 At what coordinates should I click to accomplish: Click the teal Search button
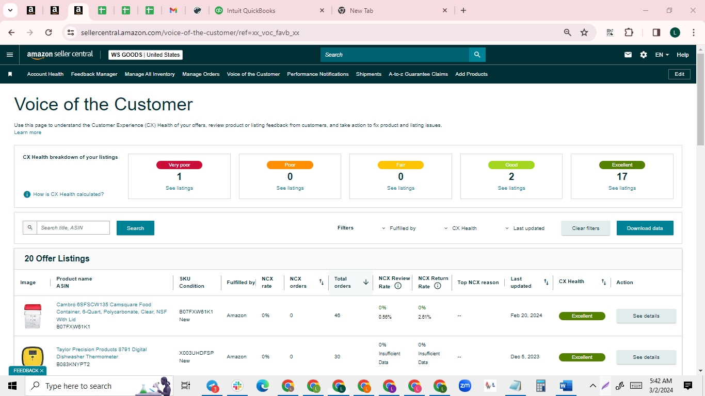(x=135, y=228)
